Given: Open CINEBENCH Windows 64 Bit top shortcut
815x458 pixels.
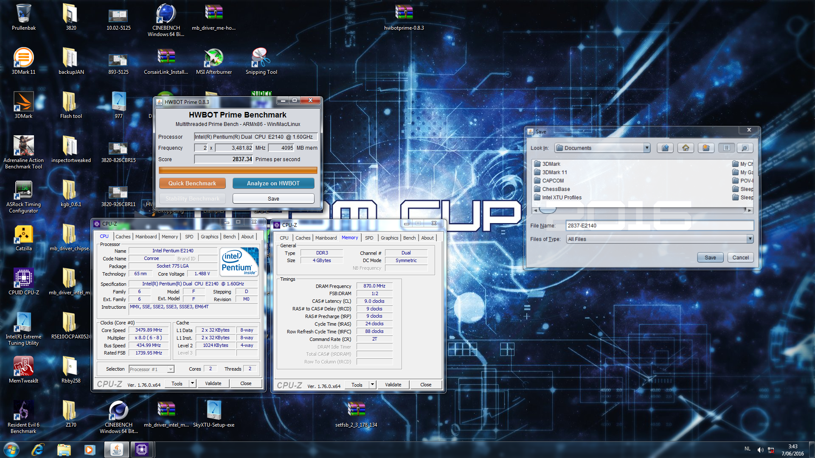Looking at the screenshot, I should (166, 20).
